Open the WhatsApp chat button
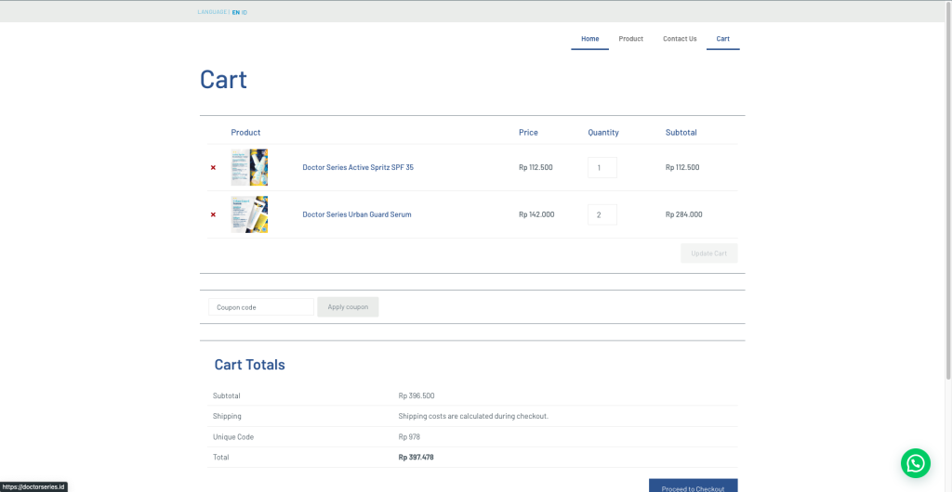 pyautogui.click(x=915, y=463)
